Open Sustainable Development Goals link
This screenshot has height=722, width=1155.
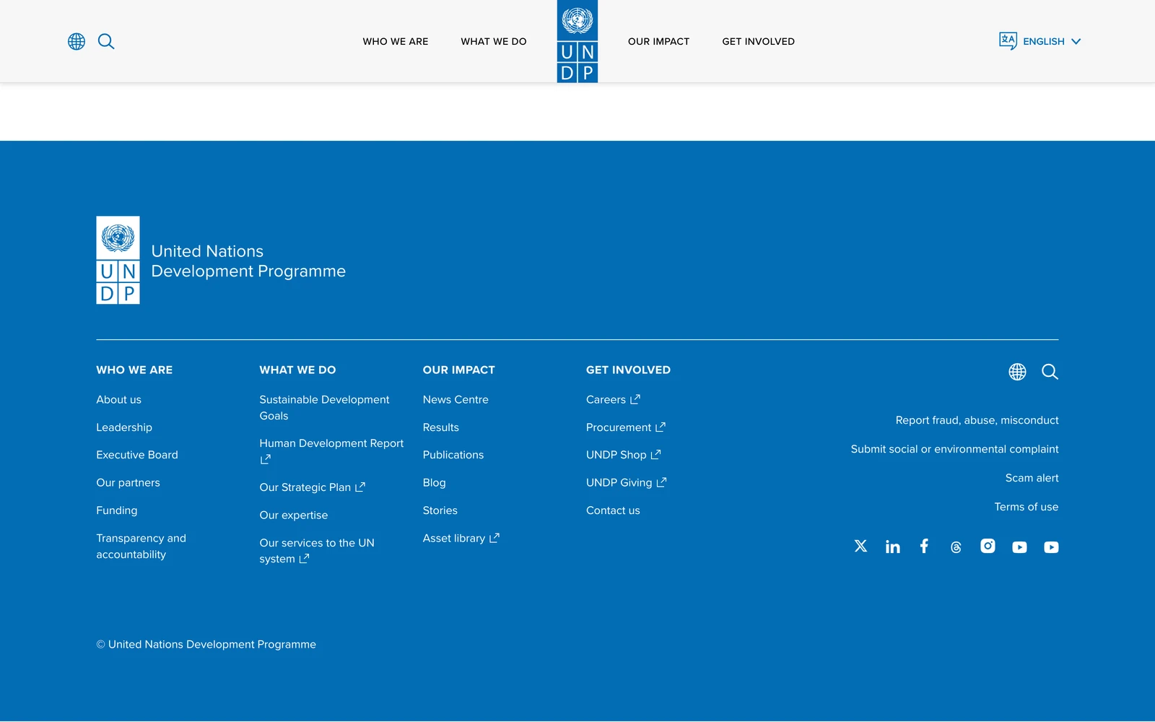[324, 407]
